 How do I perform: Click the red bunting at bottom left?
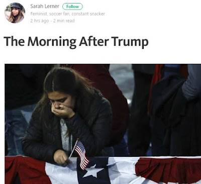pyautogui.click(x=25, y=169)
